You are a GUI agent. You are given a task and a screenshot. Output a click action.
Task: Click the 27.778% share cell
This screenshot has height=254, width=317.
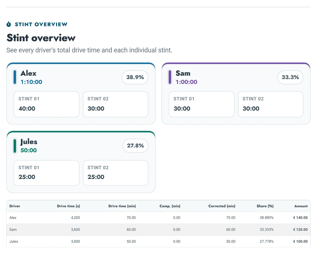pos(267,242)
